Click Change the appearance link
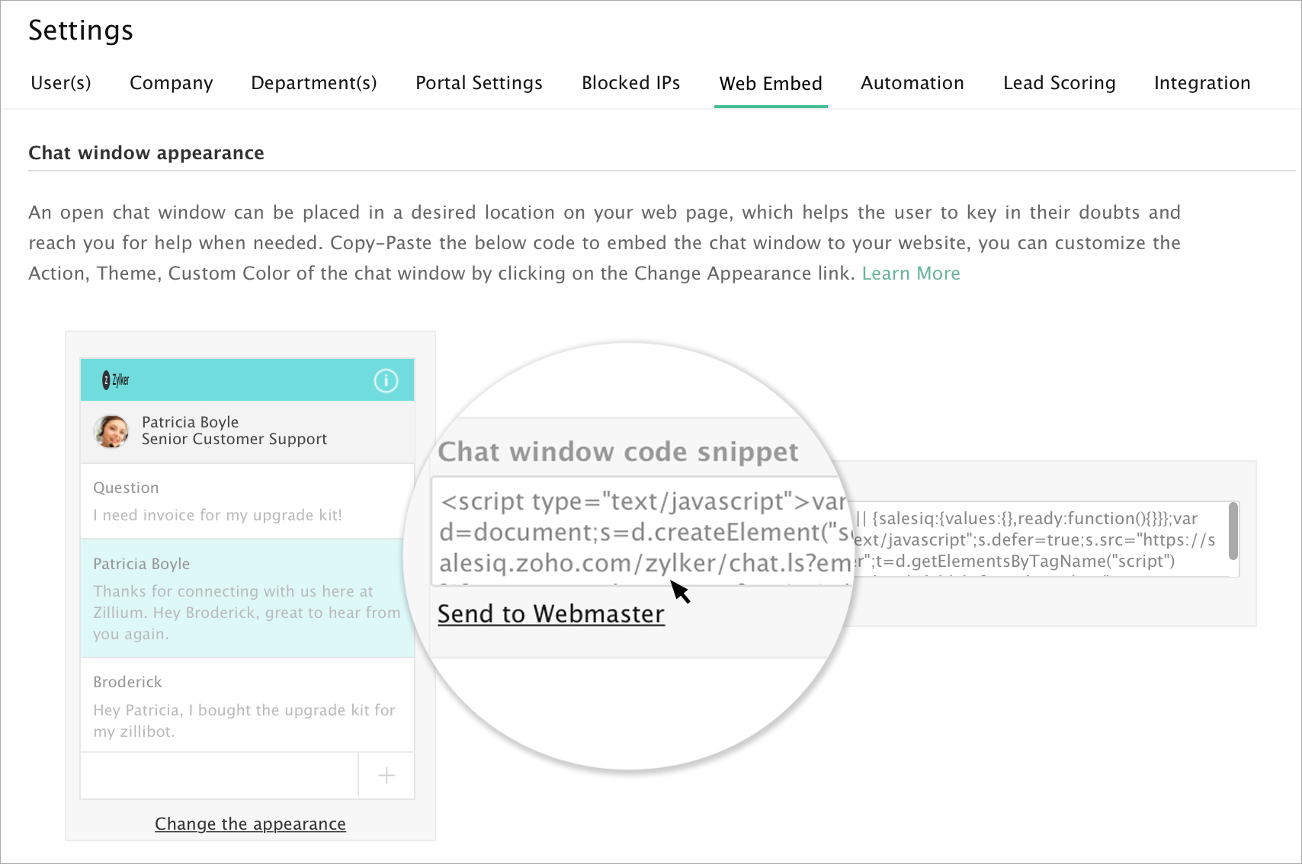 250,824
